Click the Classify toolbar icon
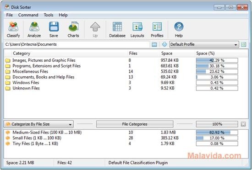The width and height of the screenshot is (252, 170). click(13, 27)
